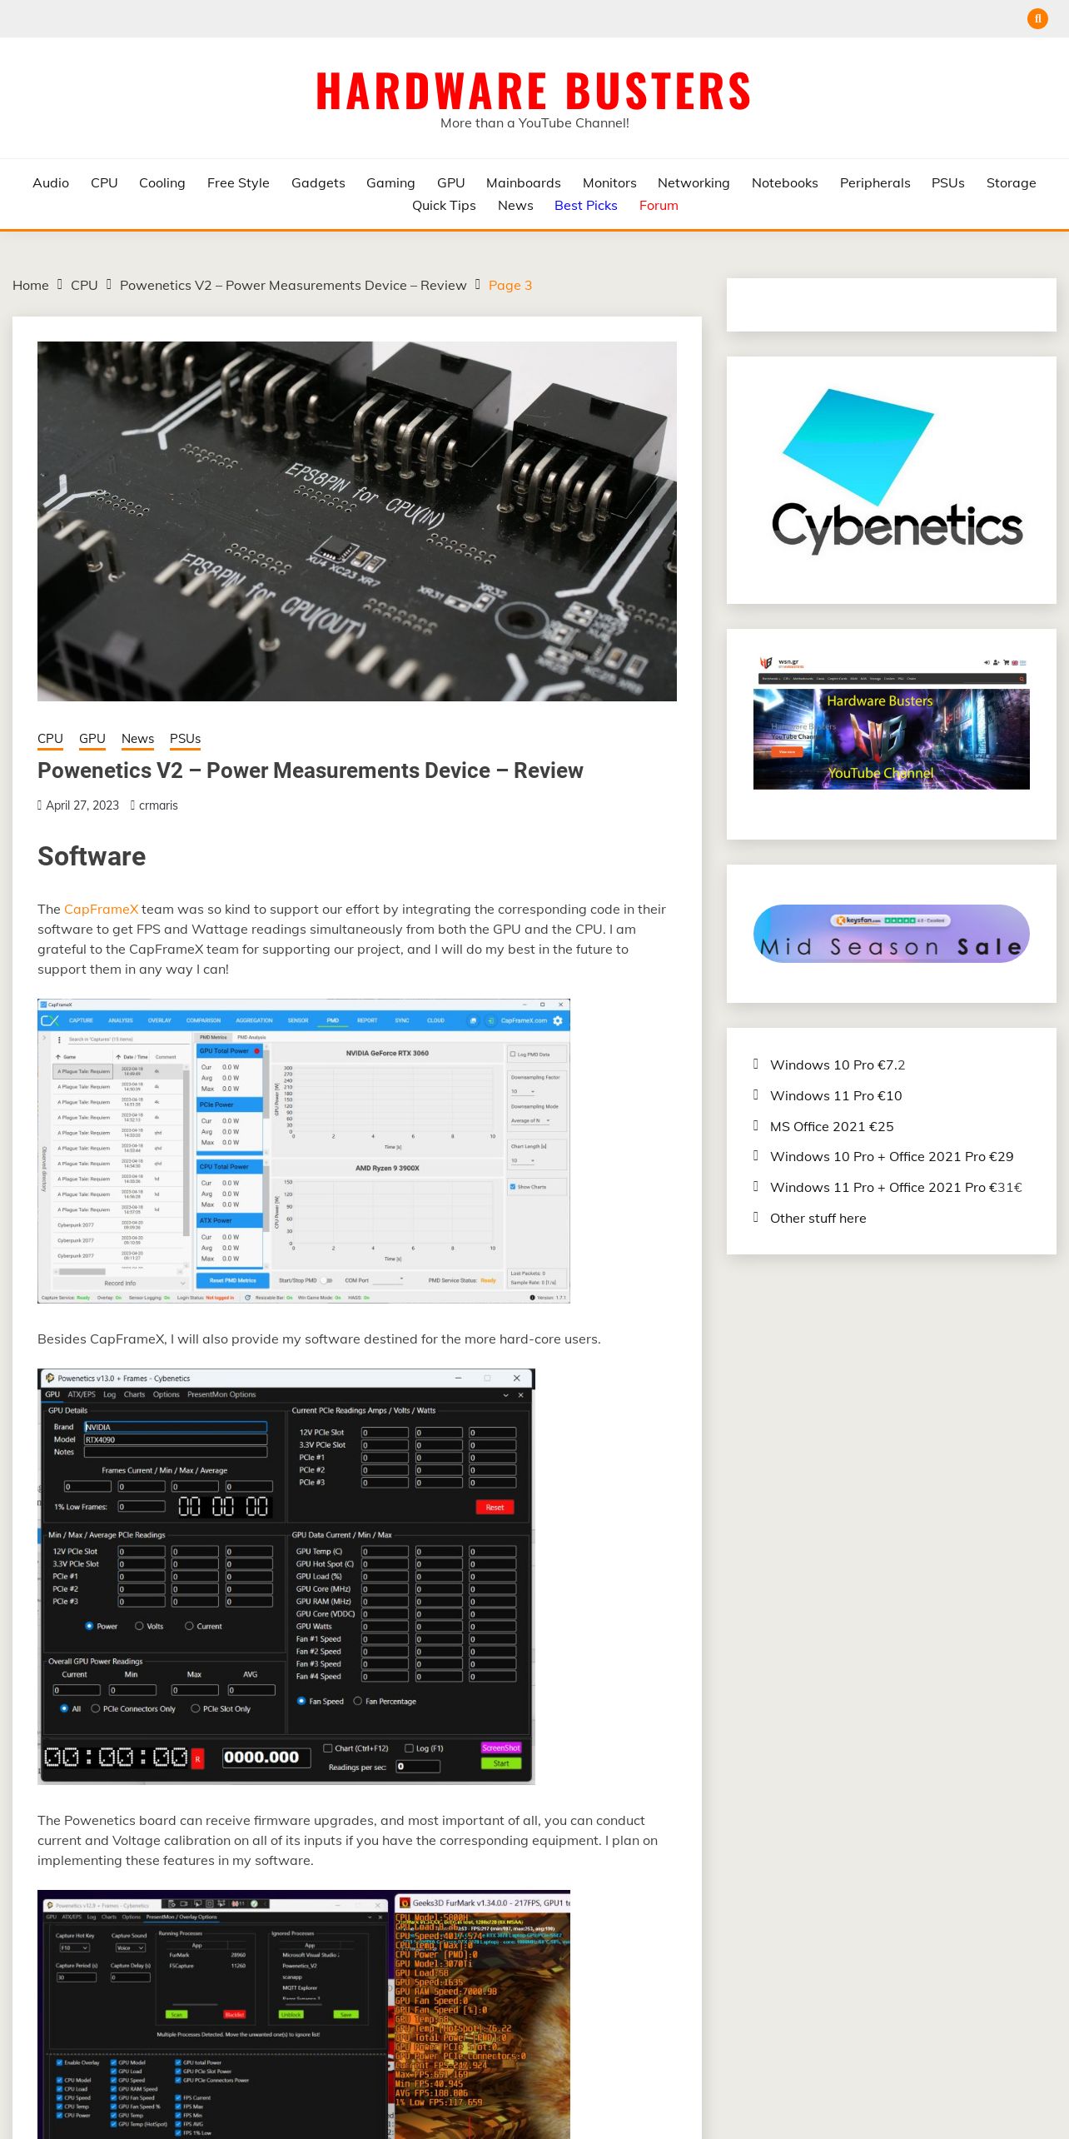Open the Networking category
This screenshot has width=1069, height=2139.
point(694,182)
